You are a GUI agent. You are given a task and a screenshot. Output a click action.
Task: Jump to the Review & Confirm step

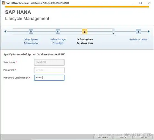138,40
